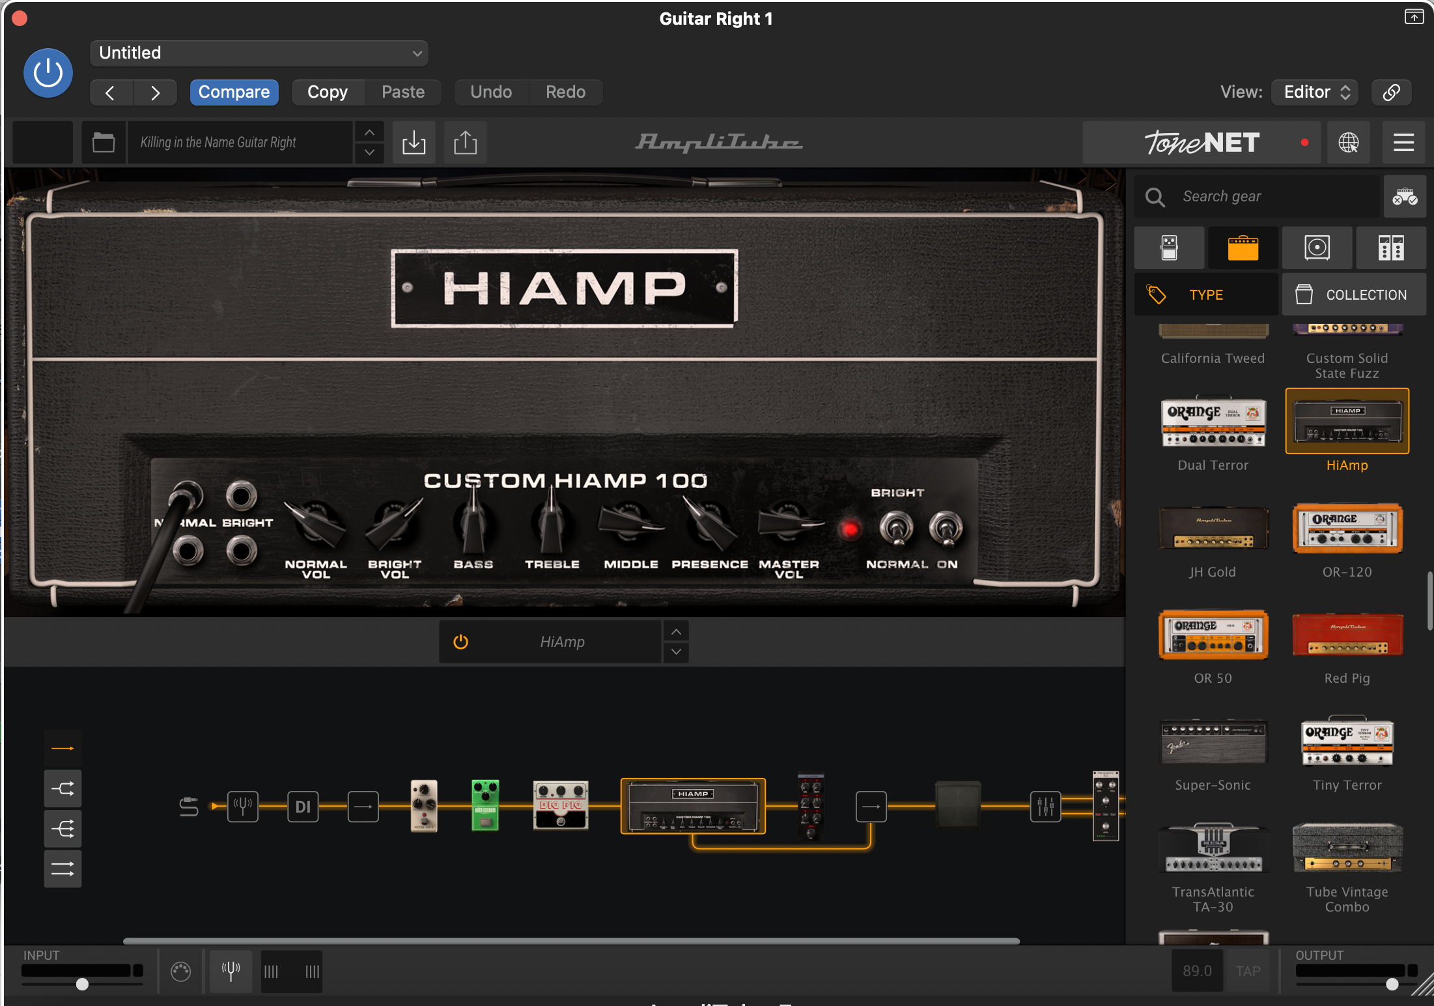This screenshot has height=1006, width=1434.
Task: Select the Big Pig fuzz pedal
Action: point(561,806)
